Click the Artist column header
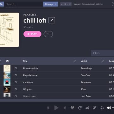This screenshot has width=114, height=114. [84, 61]
